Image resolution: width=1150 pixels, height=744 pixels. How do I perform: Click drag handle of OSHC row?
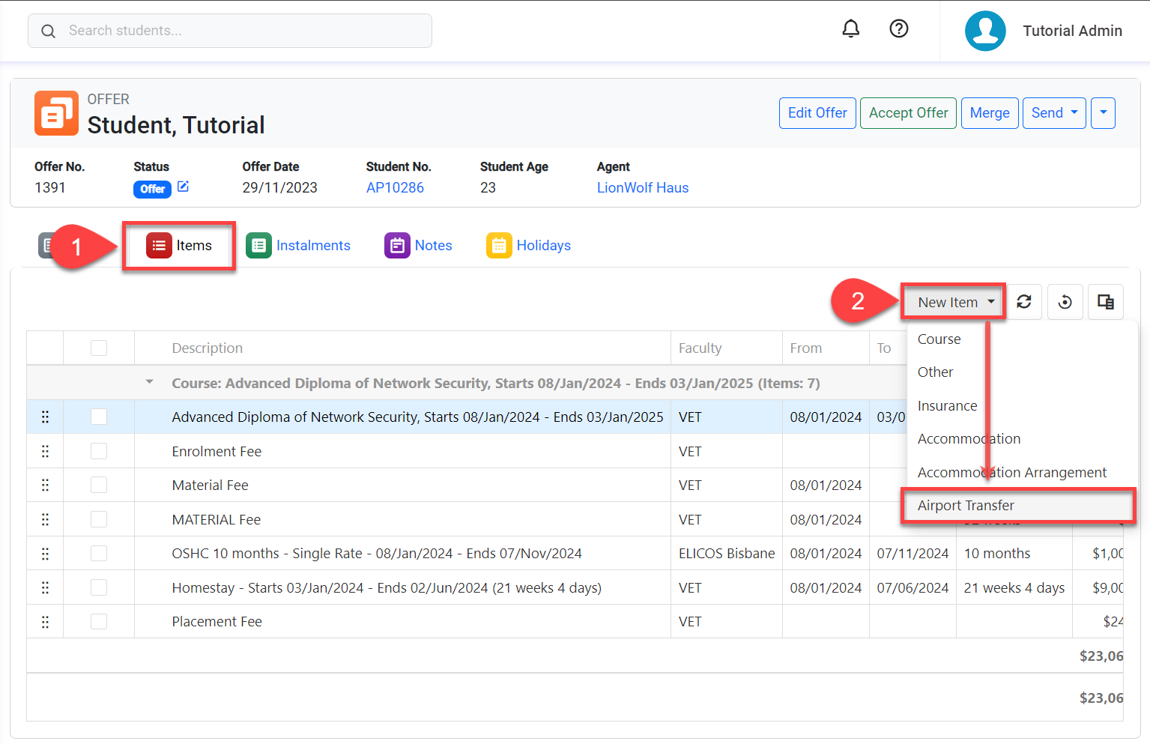[45, 553]
